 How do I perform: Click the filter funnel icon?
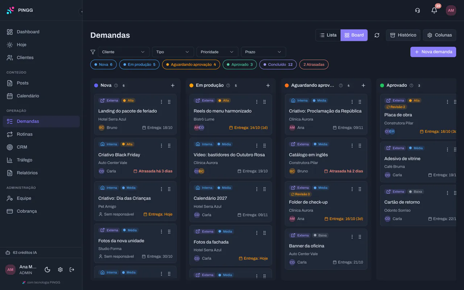(93, 52)
